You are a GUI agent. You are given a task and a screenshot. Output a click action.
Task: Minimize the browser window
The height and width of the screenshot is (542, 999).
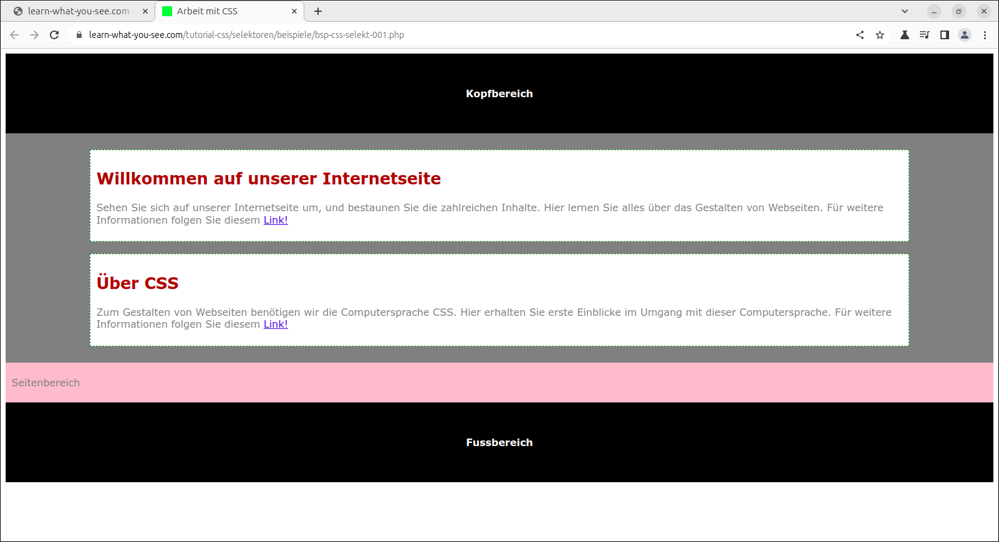point(934,11)
